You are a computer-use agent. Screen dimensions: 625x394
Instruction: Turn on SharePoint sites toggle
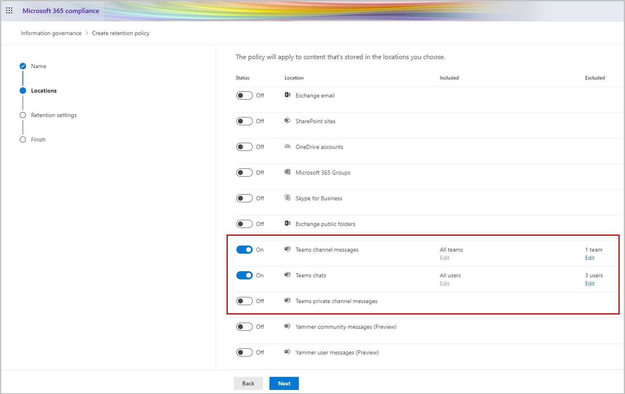click(x=244, y=121)
